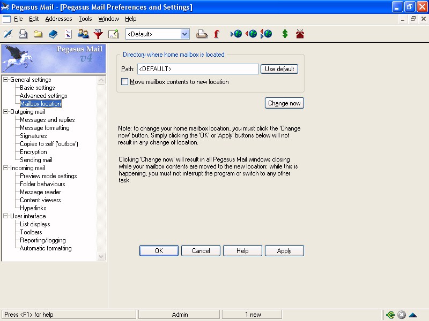Select Toolbars in the tree
This screenshot has width=429, height=321.
click(x=31, y=232)
